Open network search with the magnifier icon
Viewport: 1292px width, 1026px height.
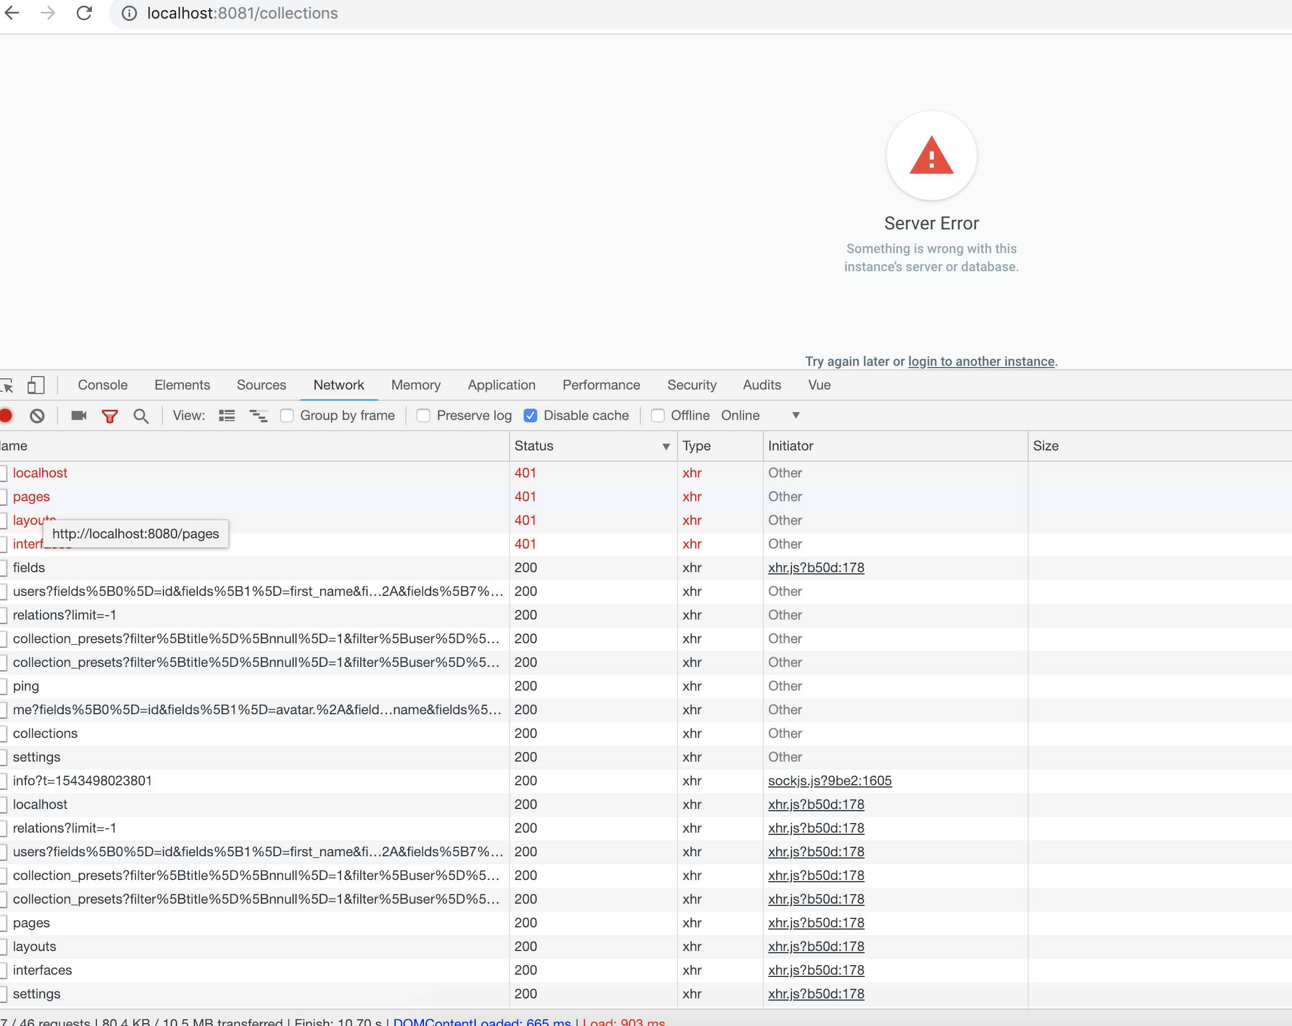point(141,415)
